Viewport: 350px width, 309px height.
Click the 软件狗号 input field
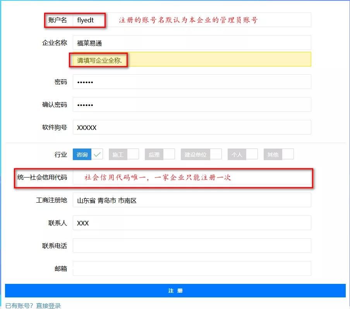click(192, 127)
